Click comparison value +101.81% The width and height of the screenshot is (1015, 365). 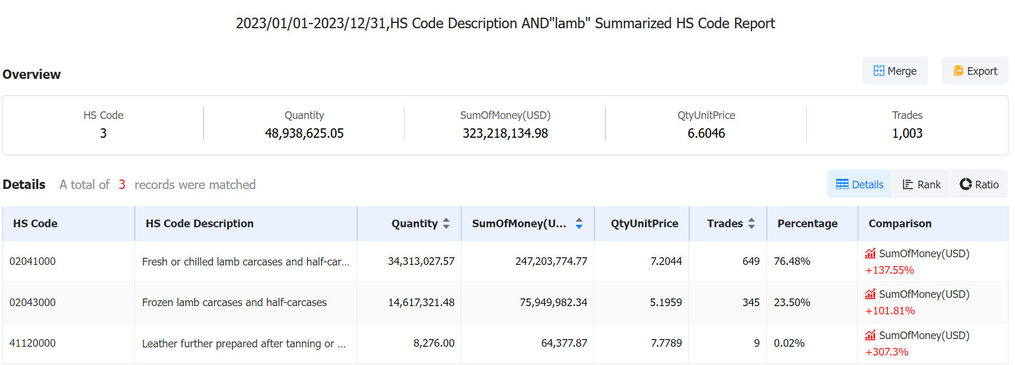click(x=890, y=311)
